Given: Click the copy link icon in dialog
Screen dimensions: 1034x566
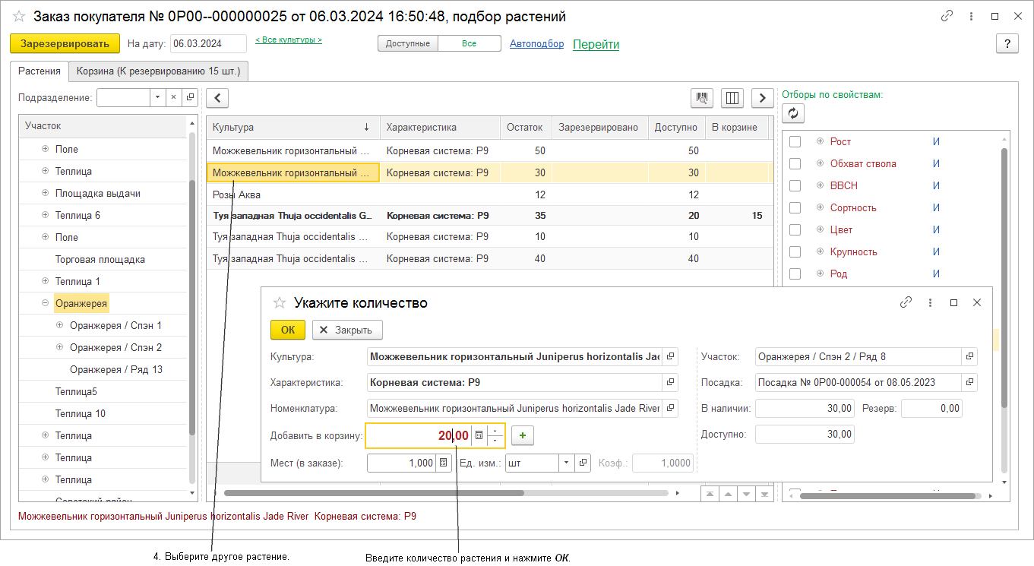Looking at the screenshot, I should coord(906,302).
